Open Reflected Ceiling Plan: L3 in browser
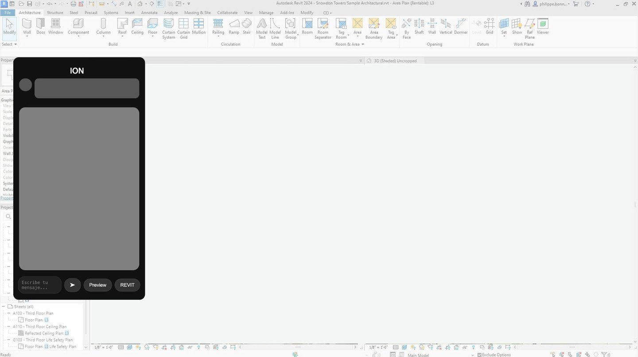 (x=47, y=333)
